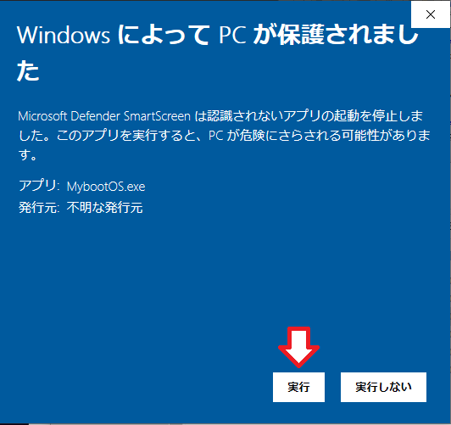The width and height of the screenshot is (451, 425).
Task: Choose the 実行しない button
Action: [x=383, y=387]
